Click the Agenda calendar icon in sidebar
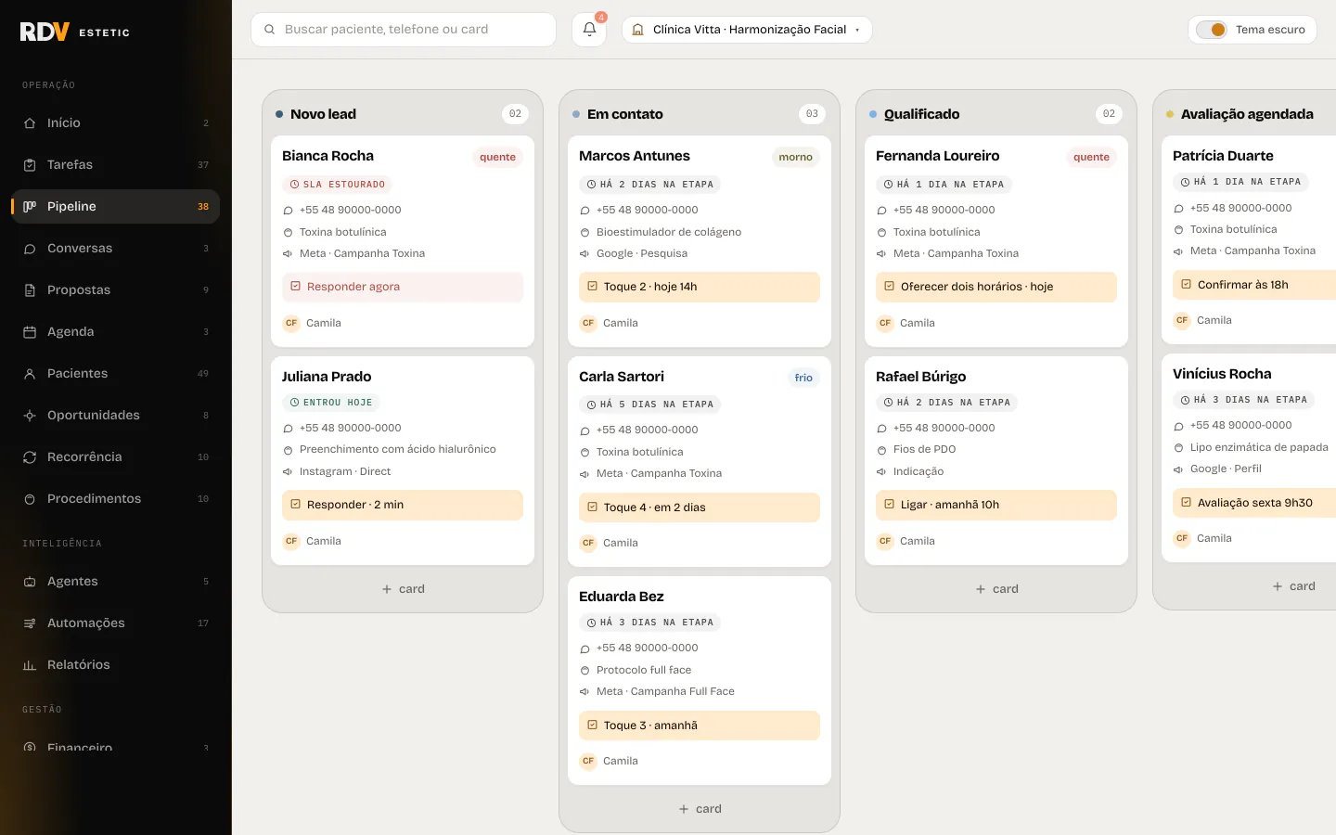 [30, 332]
